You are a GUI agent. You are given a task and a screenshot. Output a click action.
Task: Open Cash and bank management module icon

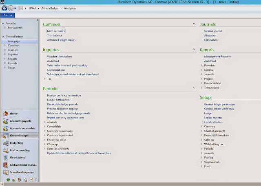pos(5,165)
